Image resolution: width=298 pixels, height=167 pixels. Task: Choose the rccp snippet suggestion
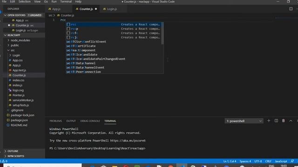[114, 29]
